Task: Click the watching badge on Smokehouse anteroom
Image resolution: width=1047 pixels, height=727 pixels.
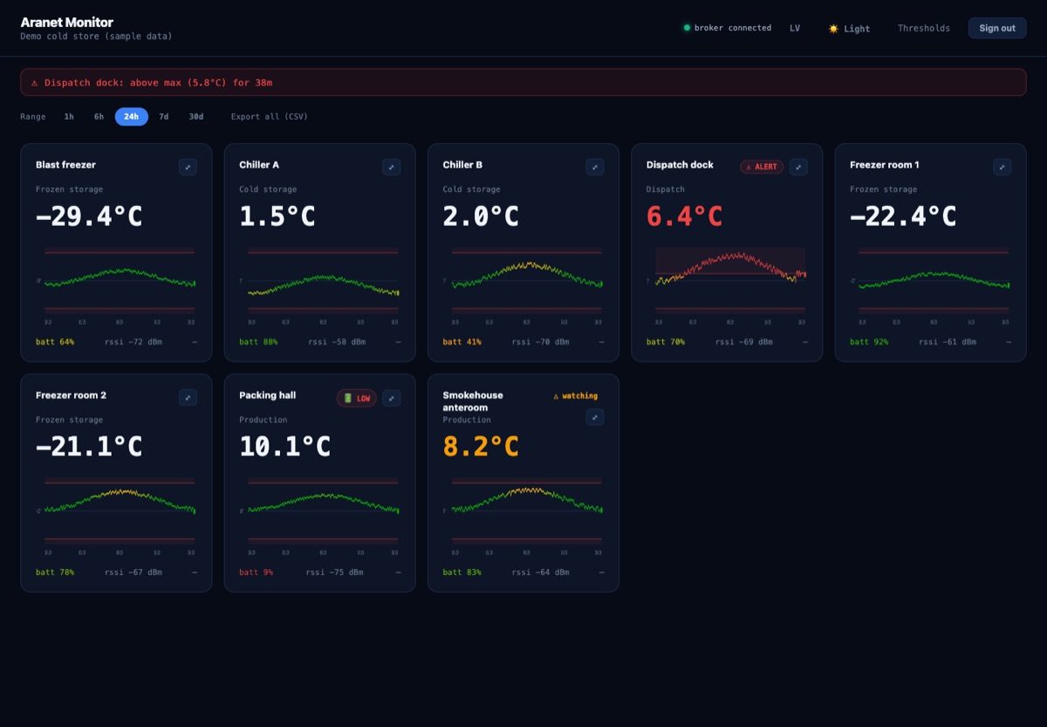Action: click(x=576, y=395)
